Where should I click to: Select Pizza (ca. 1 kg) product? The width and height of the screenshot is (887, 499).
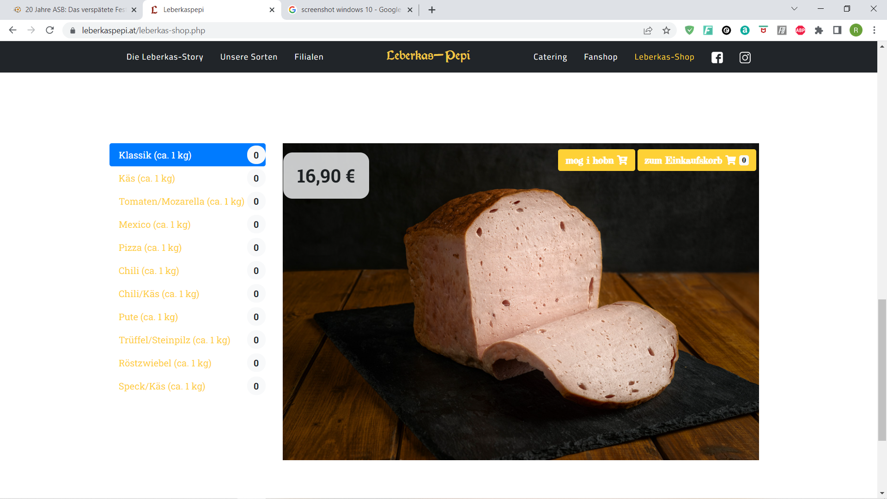pos(188,248)
